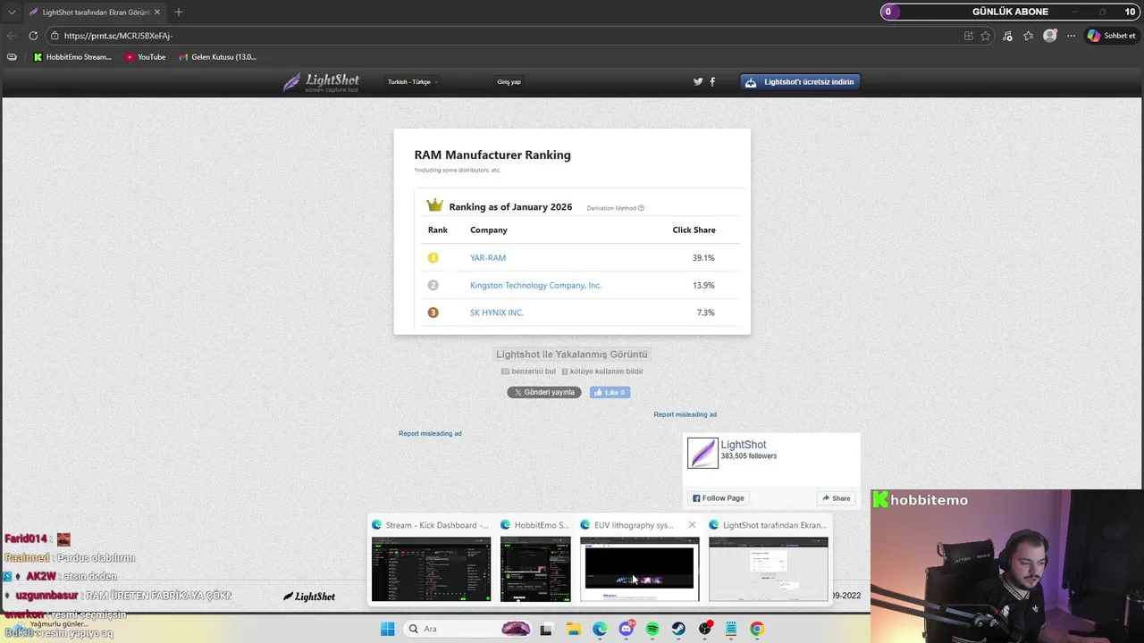This screenshot has height=643, width=1144.
Task: Click LightShot Facebook page name
Action: coord(744,445)
